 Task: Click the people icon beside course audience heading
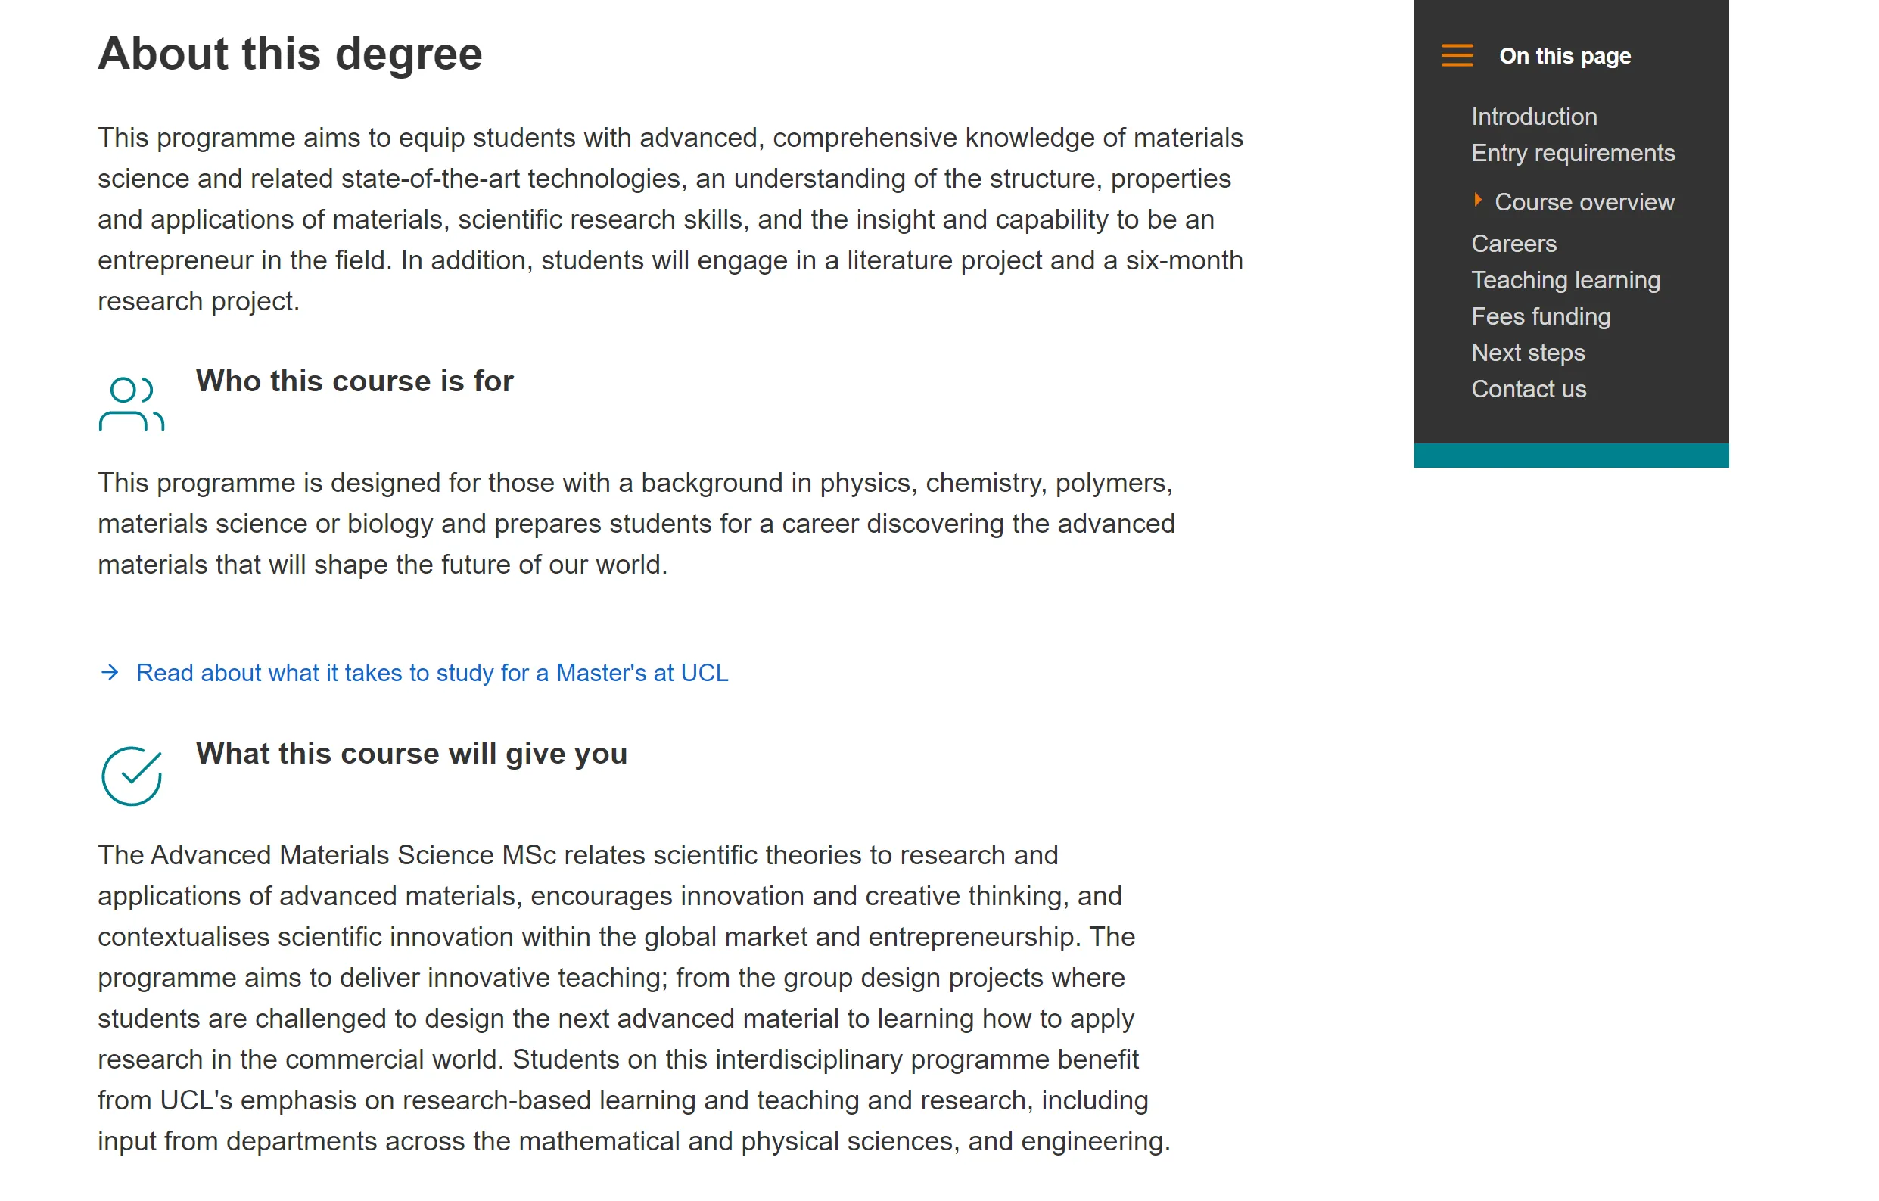click(131, 403)
